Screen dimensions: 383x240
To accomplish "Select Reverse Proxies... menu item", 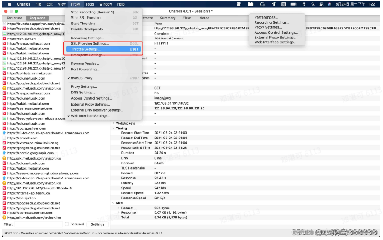I will [103, 64].
